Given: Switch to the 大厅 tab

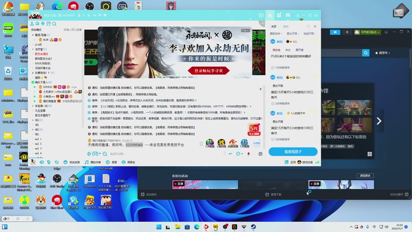Looking at the screenshot, I should tap(274, 27).
